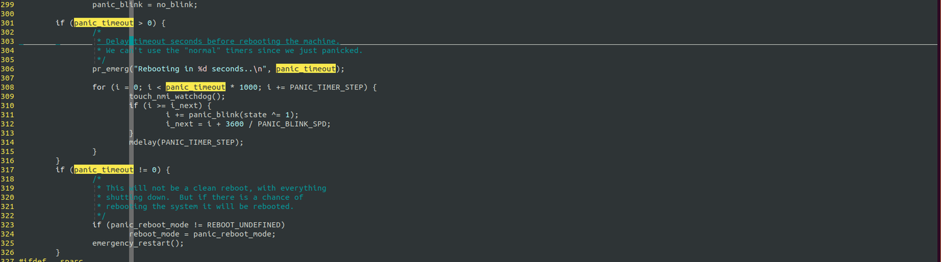Image resolution: width=941 pixels, height=262 pixels.
Task: Click line number 308 in the gutter
Action: (7, 87)
